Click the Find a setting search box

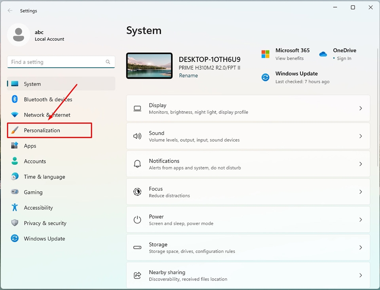pyautogui.click(x=61, y=62)
